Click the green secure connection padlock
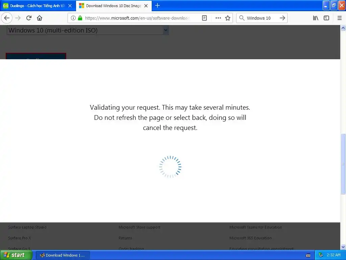The image size is (346, 260). pos(80,18)
